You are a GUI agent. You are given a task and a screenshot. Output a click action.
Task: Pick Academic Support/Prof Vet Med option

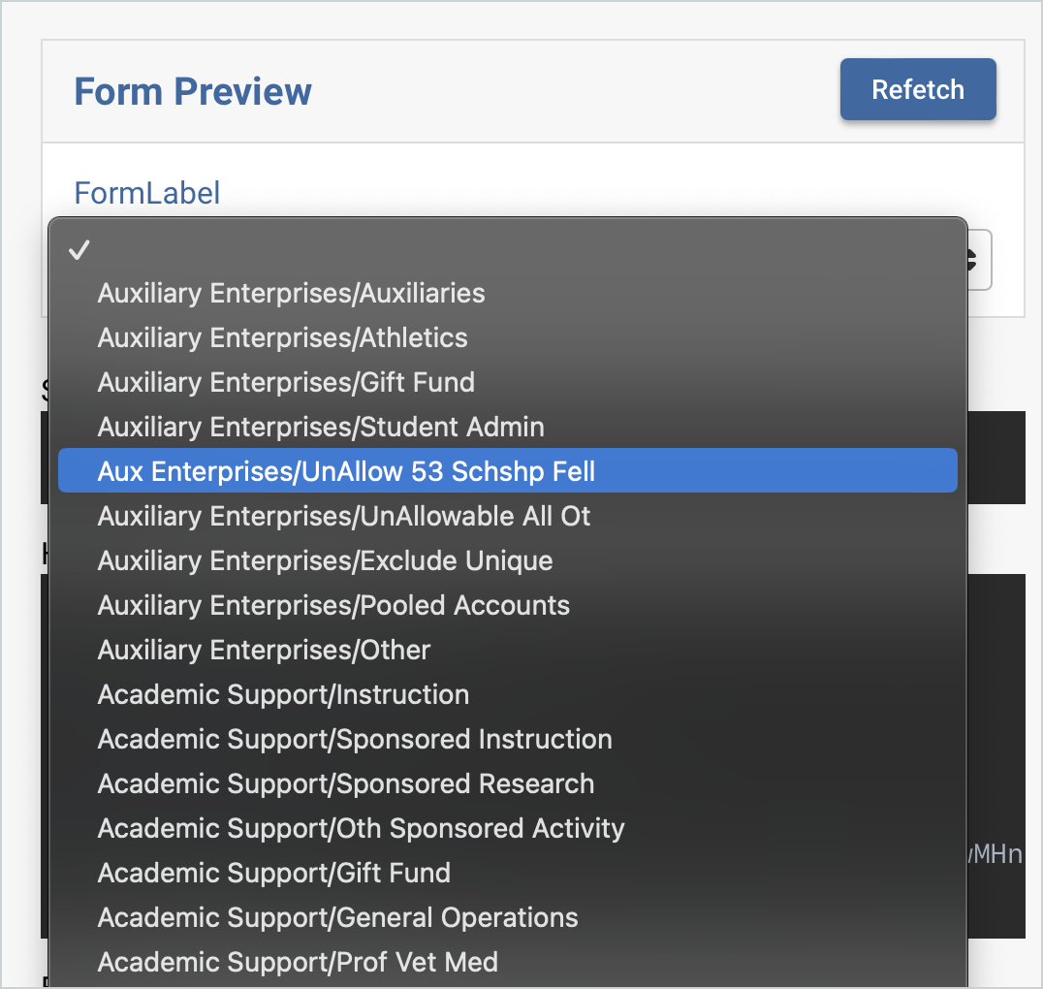pyautogui.click(x=298, y=962)
